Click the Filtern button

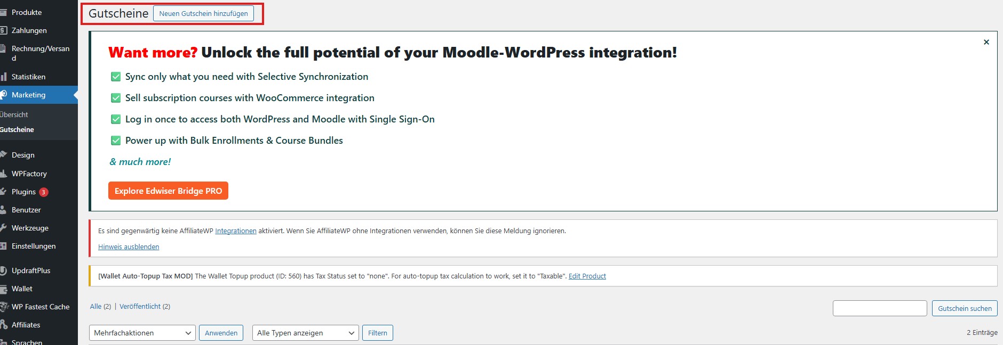point(378,333)
